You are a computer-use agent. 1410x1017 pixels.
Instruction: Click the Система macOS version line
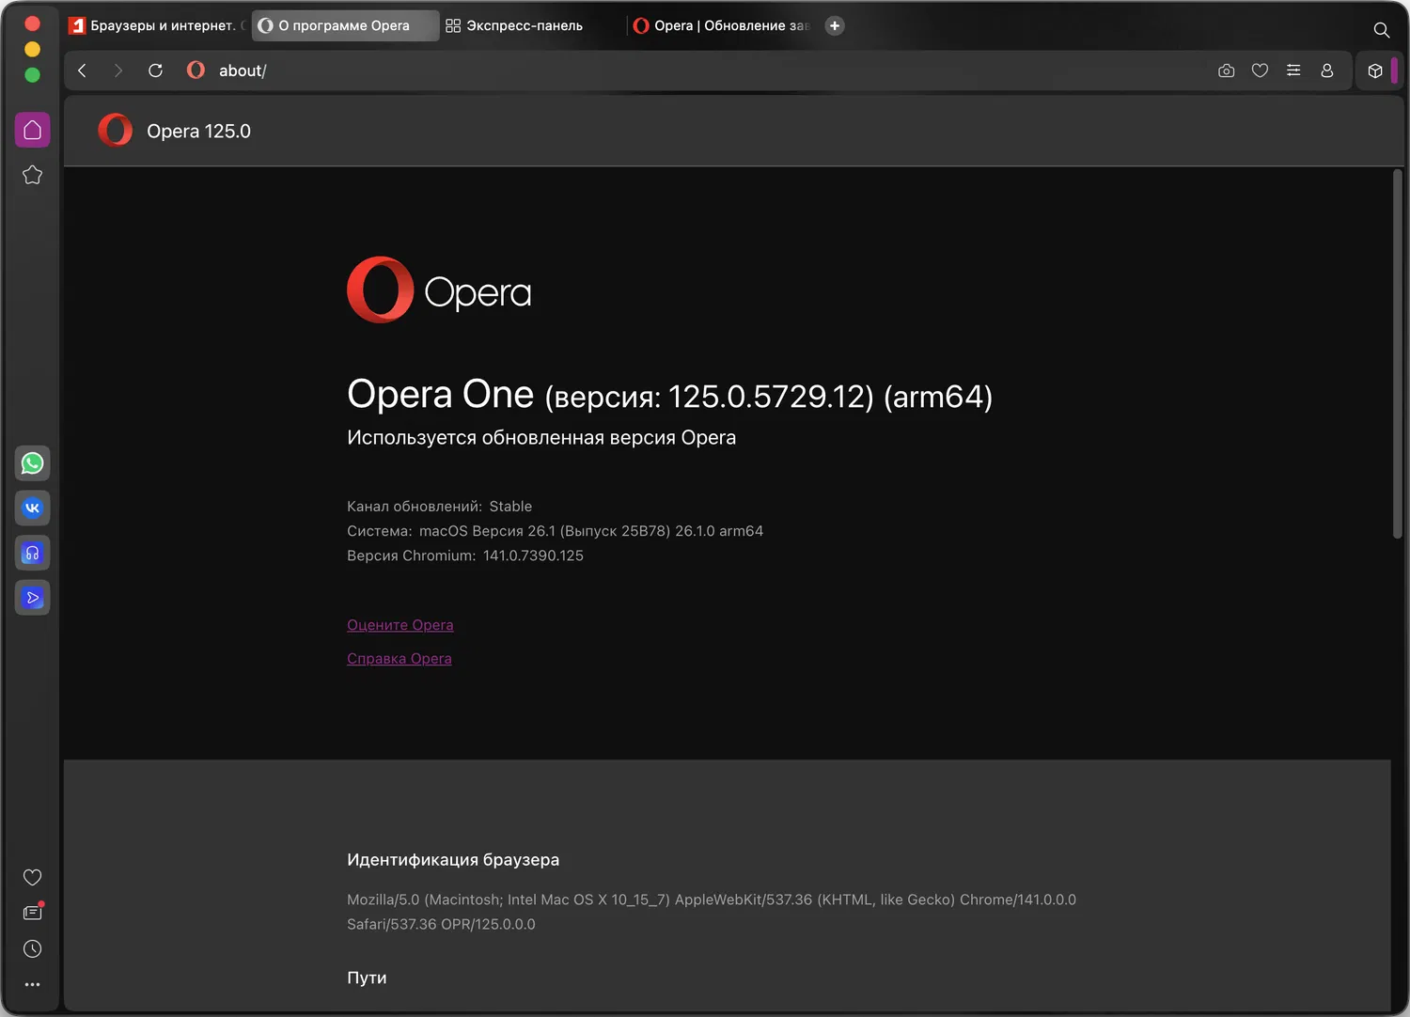(x=555, y=531)
